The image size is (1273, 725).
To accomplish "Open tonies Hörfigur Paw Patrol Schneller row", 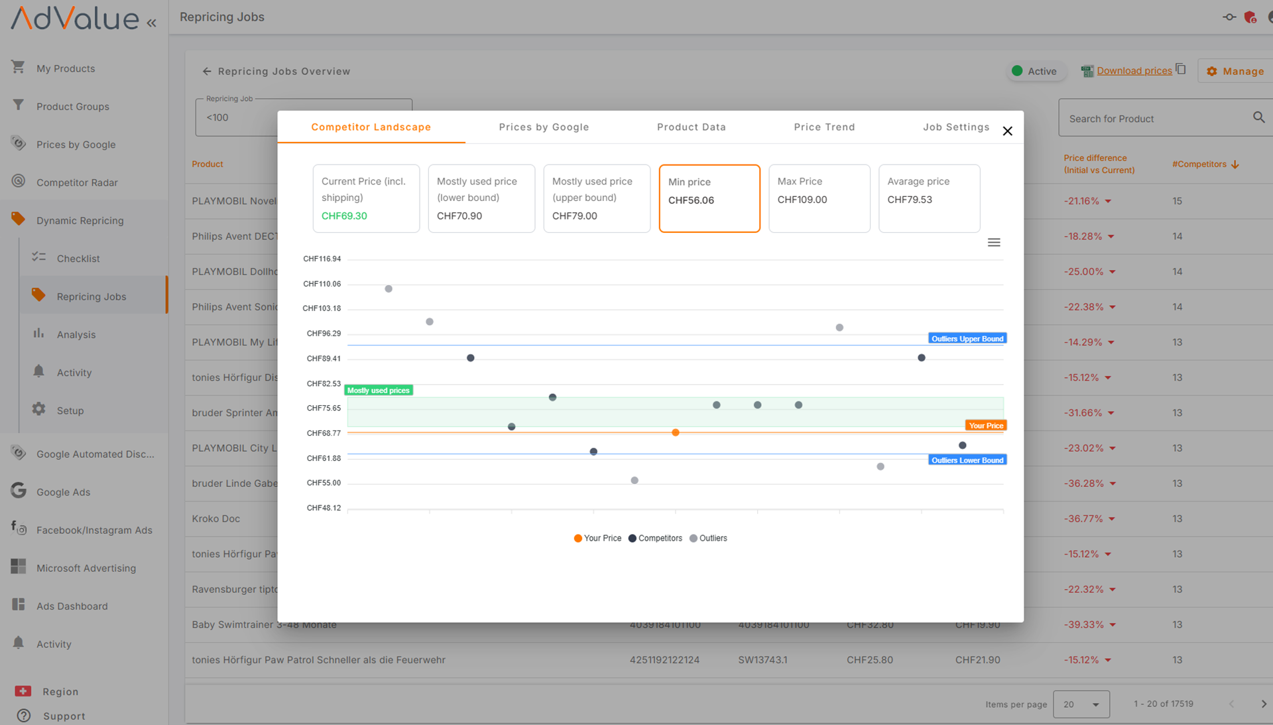I will (x=318, y=660).
